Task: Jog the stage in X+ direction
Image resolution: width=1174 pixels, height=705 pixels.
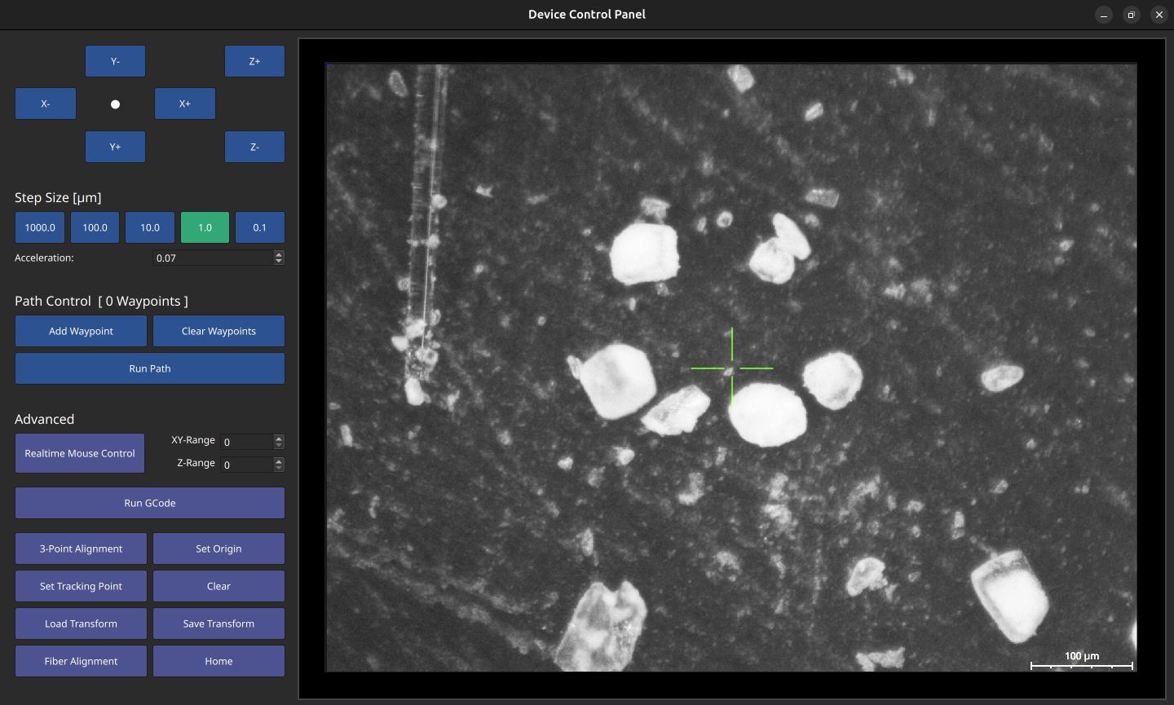Action: click(x=184, y=104)
